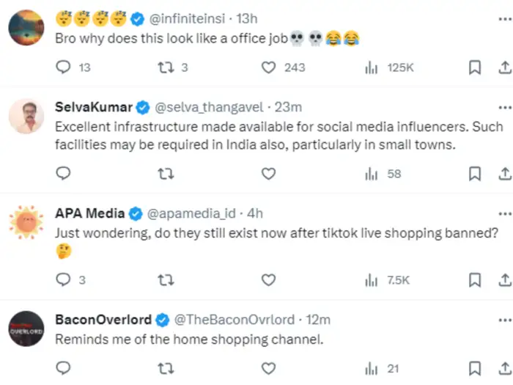Like the tweet with 243 likes
This screenshot has width=513, height=385.
click(x=269, y=67)
